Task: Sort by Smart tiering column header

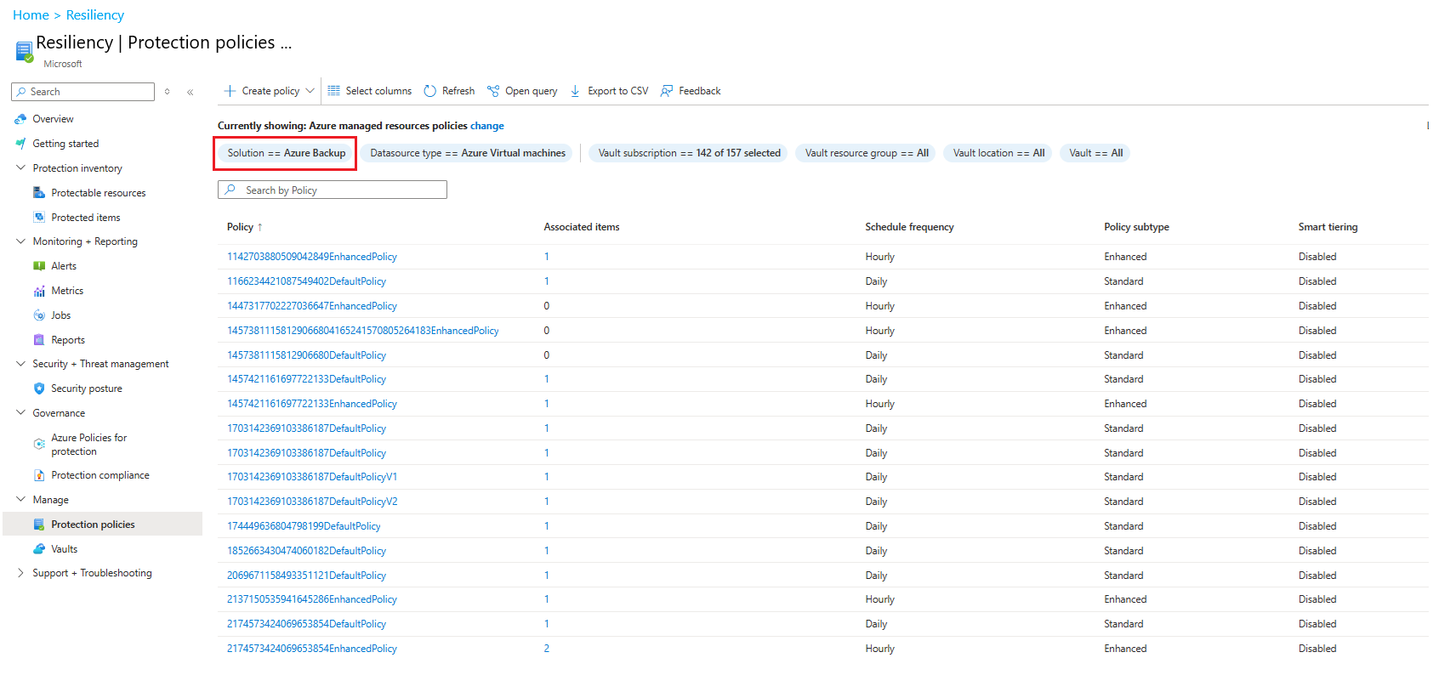Action: coord(1328,227)
